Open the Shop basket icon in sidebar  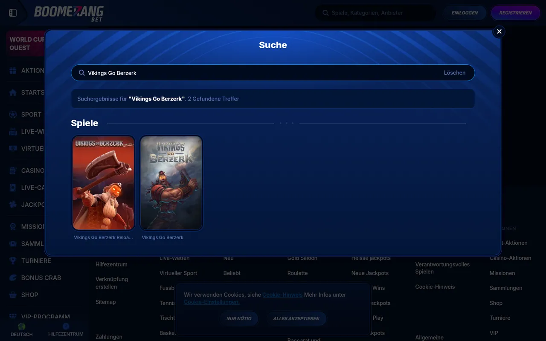(13, 295)
